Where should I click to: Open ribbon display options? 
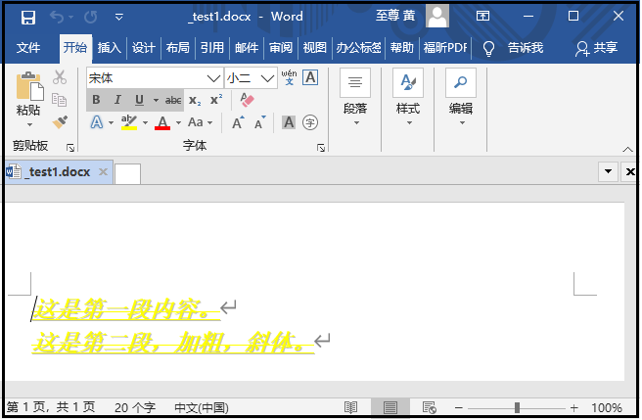tap(482, 16)
